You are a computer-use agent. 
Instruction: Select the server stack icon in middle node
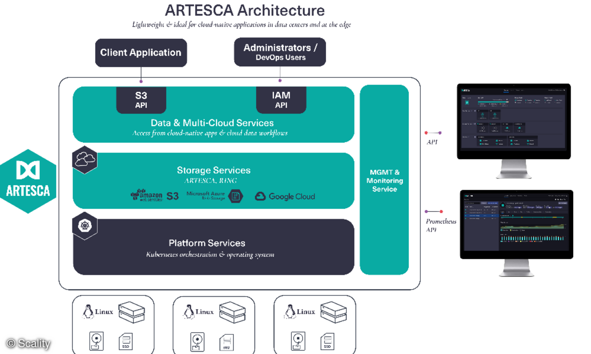click(x=232, y=312)
